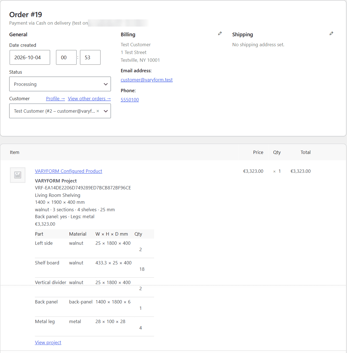Open the View project link
Image resolution: width=347 pixels, height=353 pixels.
pyautogui.click(x=48, y=342)
